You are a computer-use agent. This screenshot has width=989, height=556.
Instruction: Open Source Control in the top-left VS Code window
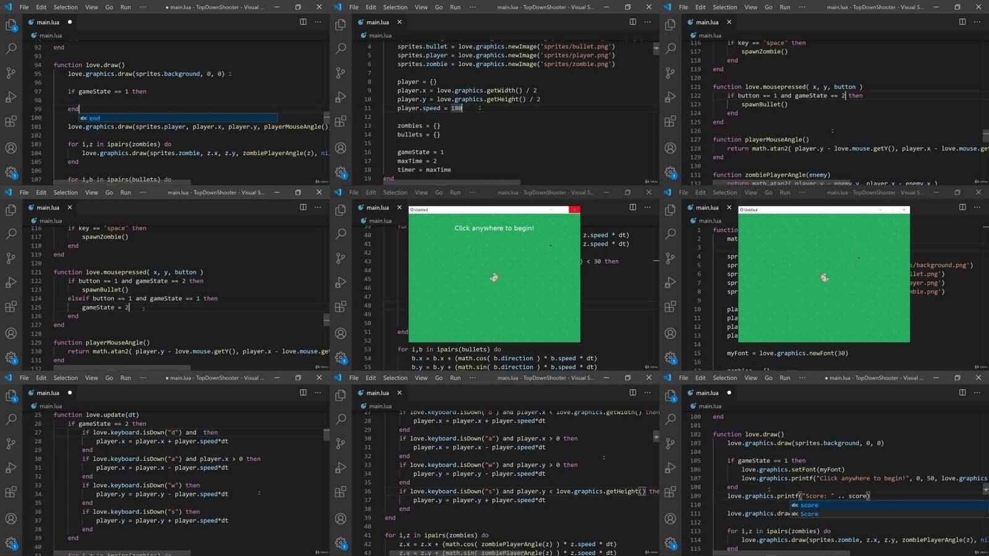click(x=11, y=73)
